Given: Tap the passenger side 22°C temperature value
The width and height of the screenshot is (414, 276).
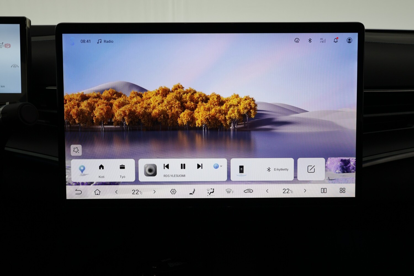Looking at the screenshot, I should (288, 191).
